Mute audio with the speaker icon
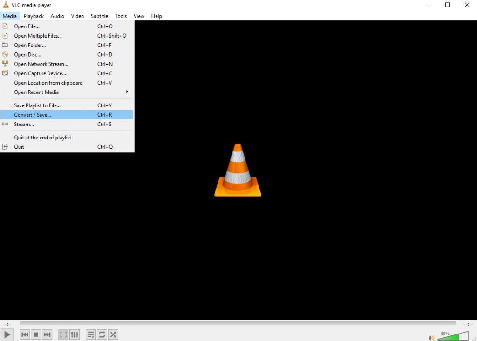 [431, 338]
